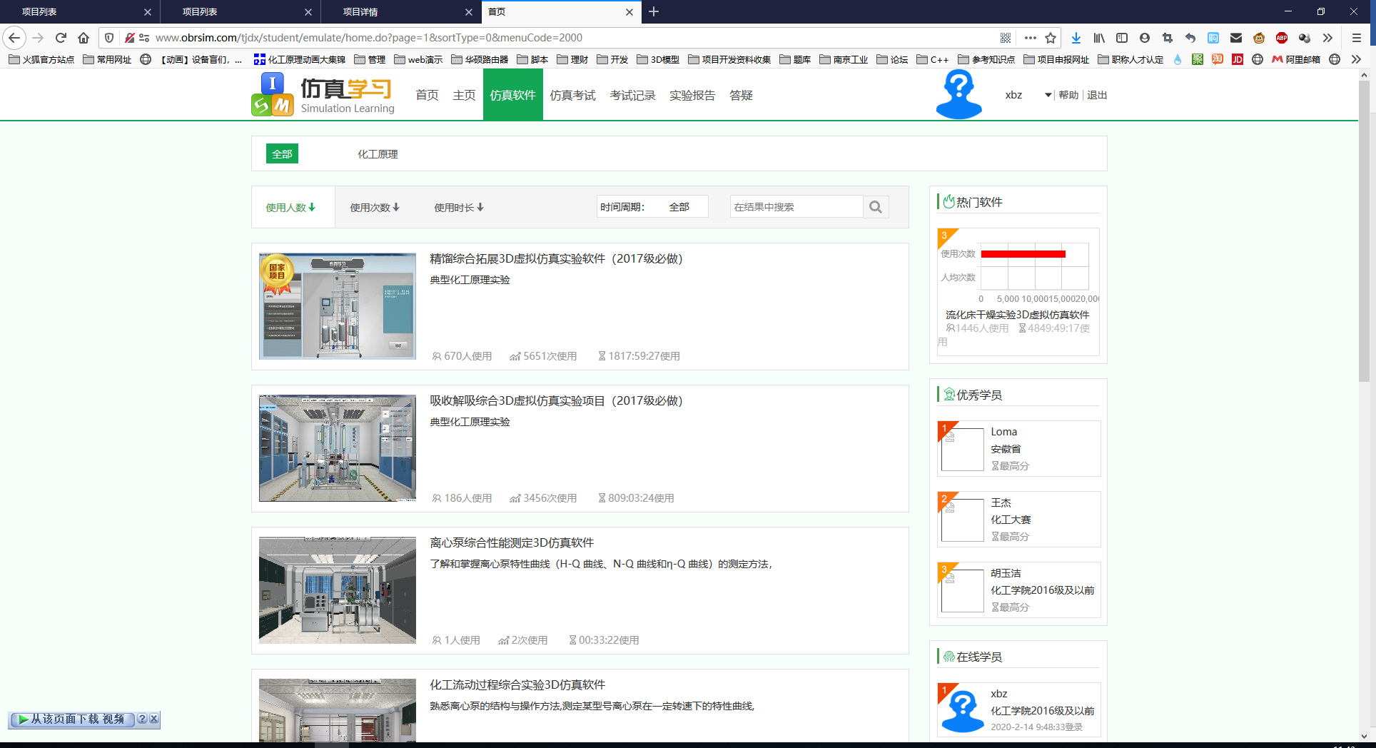Open the ABP Adblock Plus icon
This screenshot has height=748, width=1376.
tap(1282, 38)
